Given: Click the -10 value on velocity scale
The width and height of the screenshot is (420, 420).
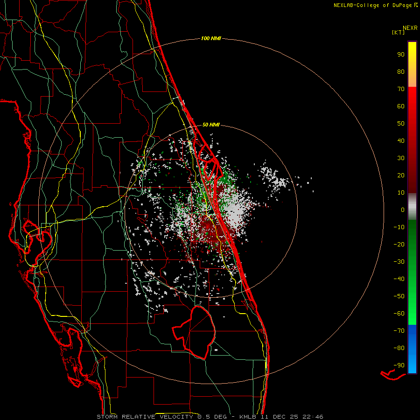Looking at the screenshot, I should (399, 227).
